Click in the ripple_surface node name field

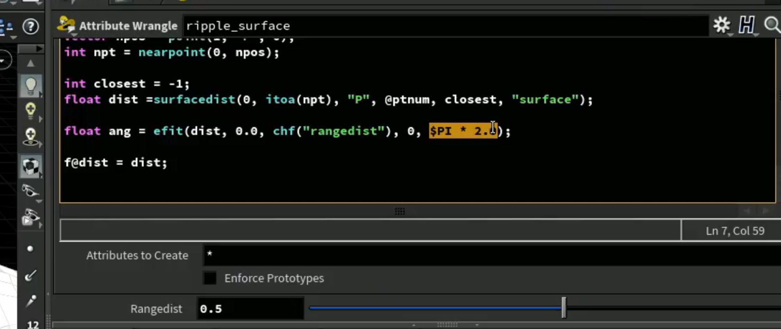coord(445,26)
